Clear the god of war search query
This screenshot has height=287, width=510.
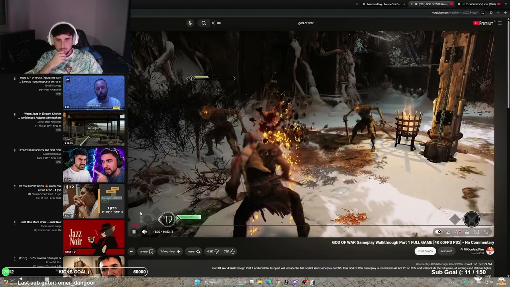pyautogui.click(x=213, y=23)
